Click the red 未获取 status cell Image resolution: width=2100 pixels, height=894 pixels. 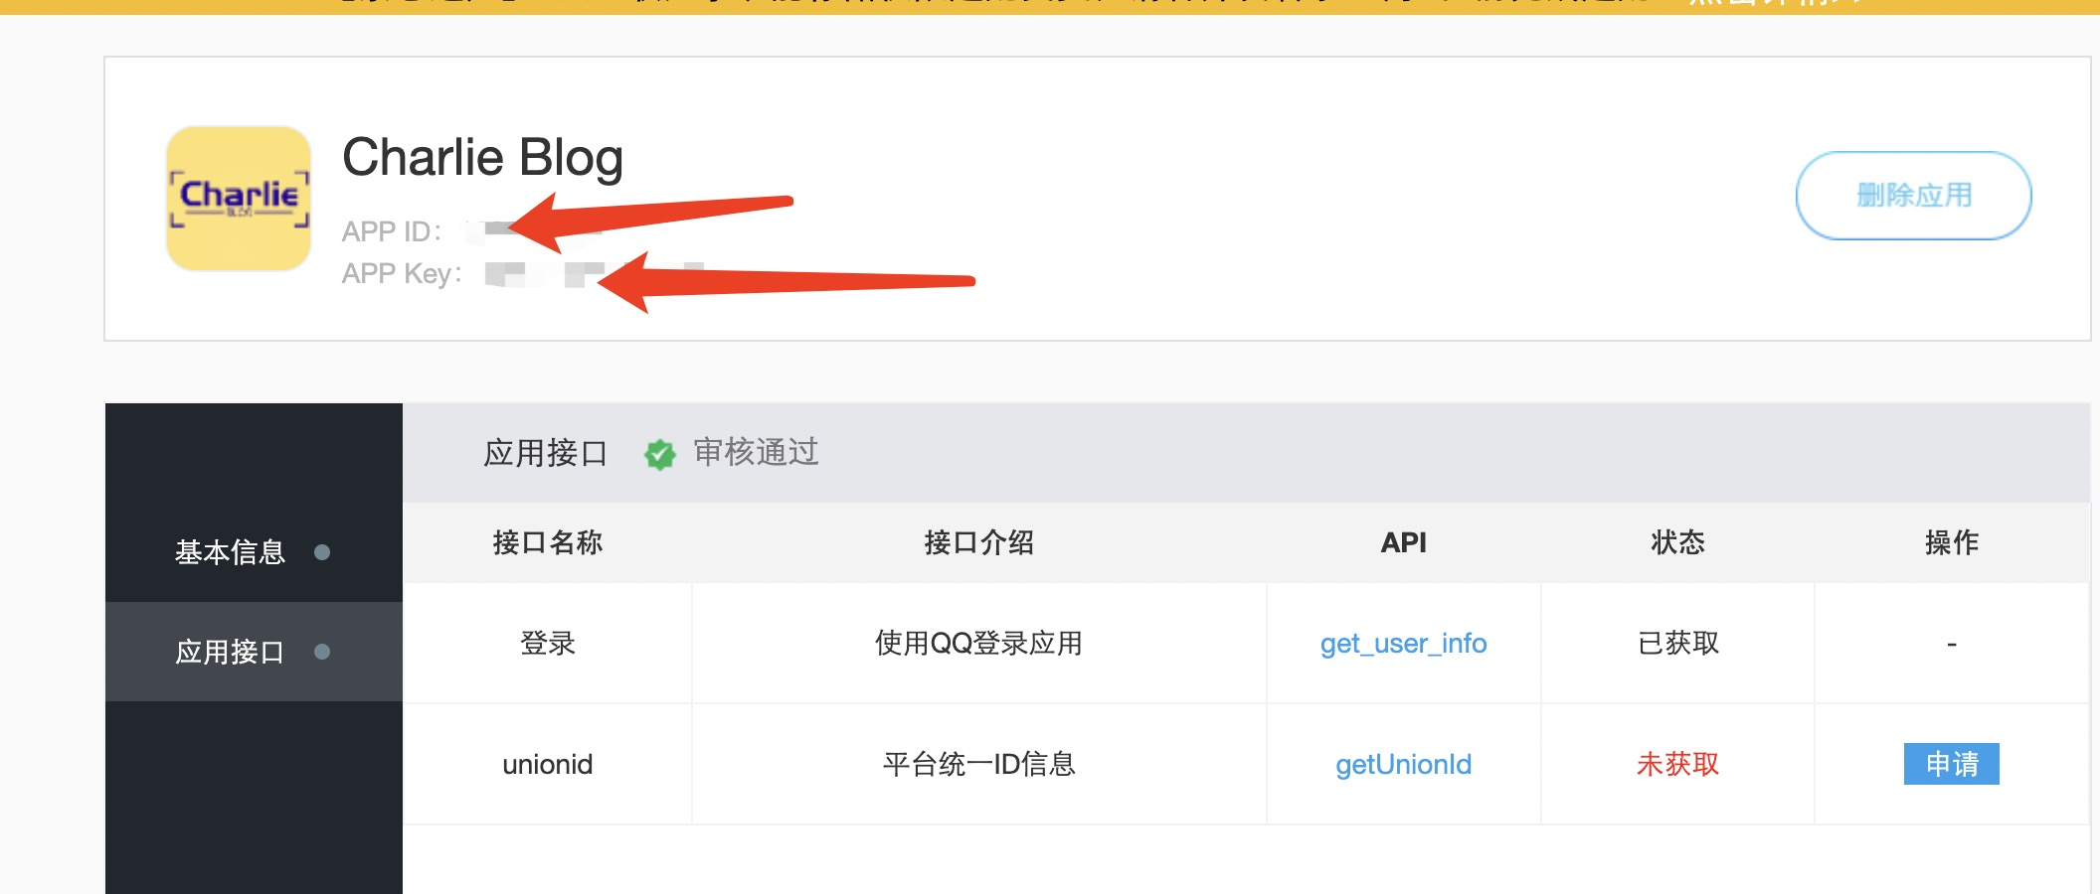(1677, 765)
